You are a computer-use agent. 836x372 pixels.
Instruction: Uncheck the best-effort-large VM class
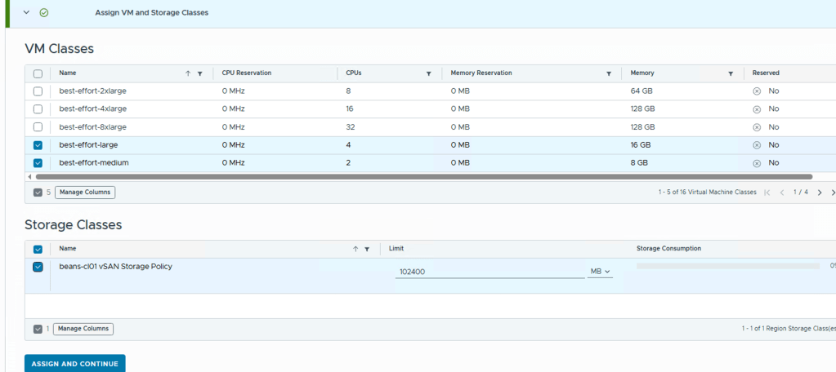tap(38, 145)
